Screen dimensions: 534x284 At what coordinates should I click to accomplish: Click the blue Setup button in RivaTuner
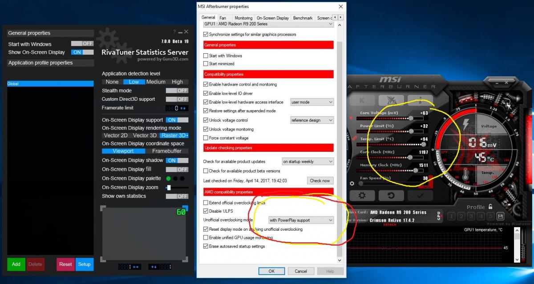click(85, 264)
